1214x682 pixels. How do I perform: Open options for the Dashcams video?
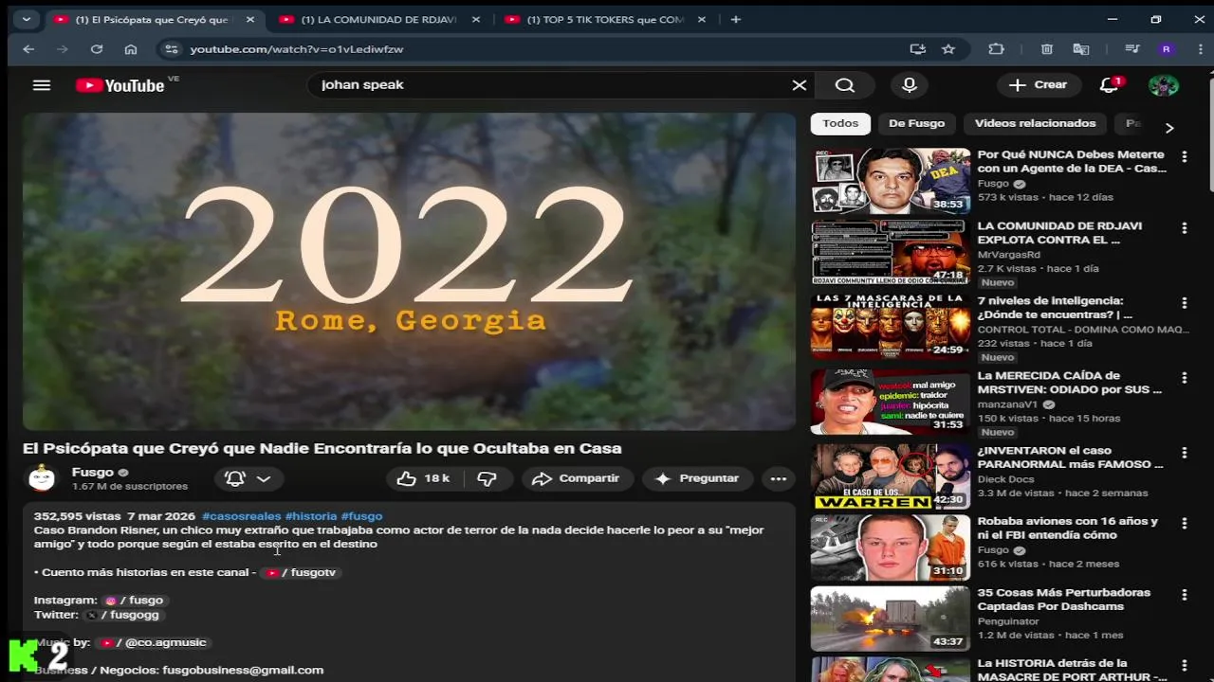(x=1184, y=595)
